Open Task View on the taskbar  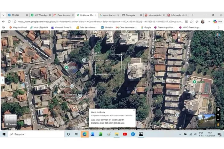76,134
